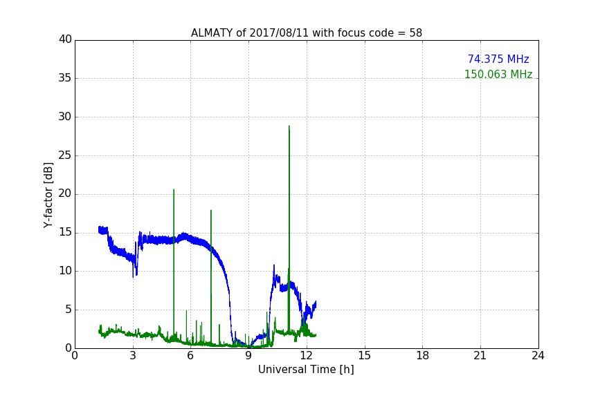Viewport: 598px width, 398px height.
Task: Select the blue '74.375 MHz' legend label
Action: (498, 59)
